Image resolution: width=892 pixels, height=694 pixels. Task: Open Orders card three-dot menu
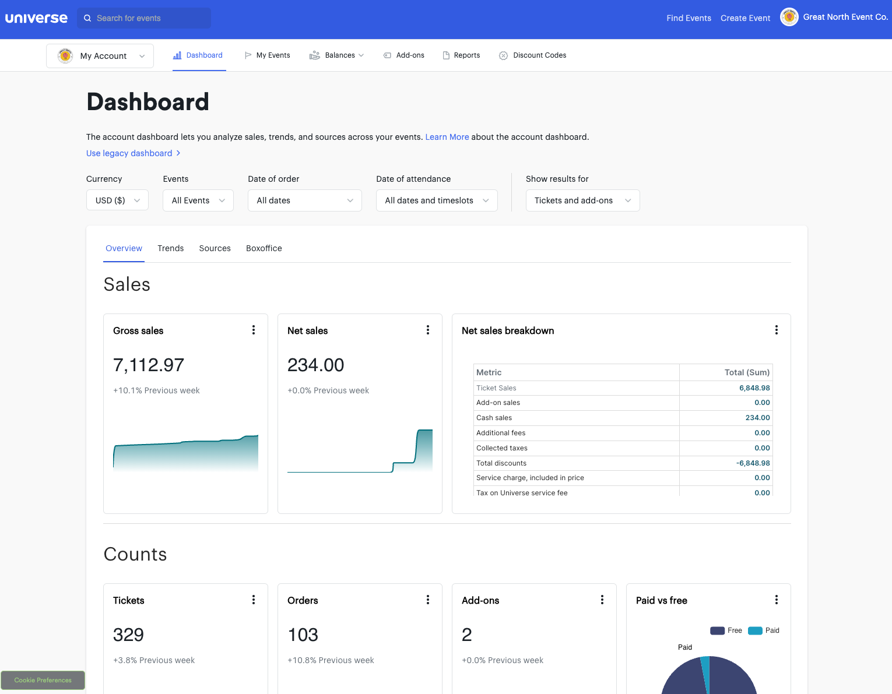pos(428,600)
